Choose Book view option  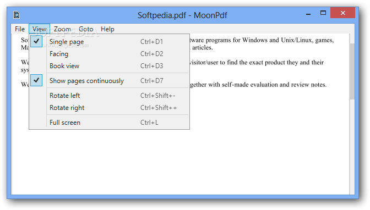[x=109, y=66]
